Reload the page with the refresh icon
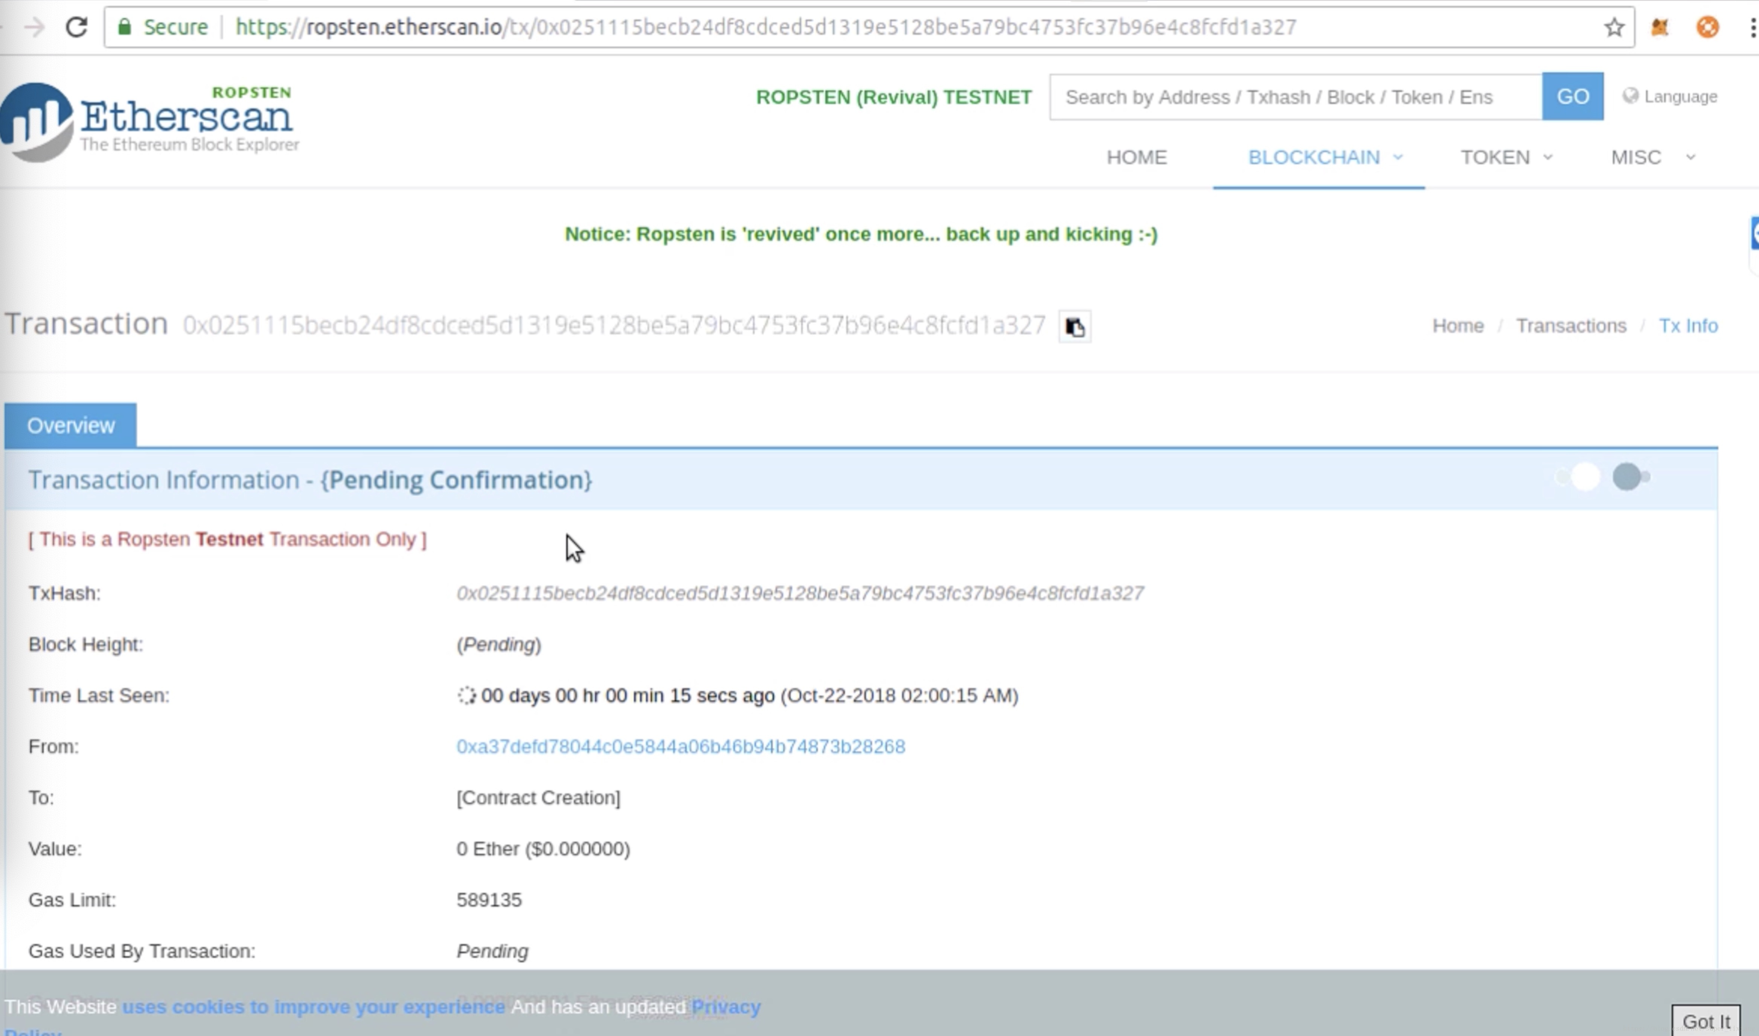1759x1036 pixels. (76, 27)
